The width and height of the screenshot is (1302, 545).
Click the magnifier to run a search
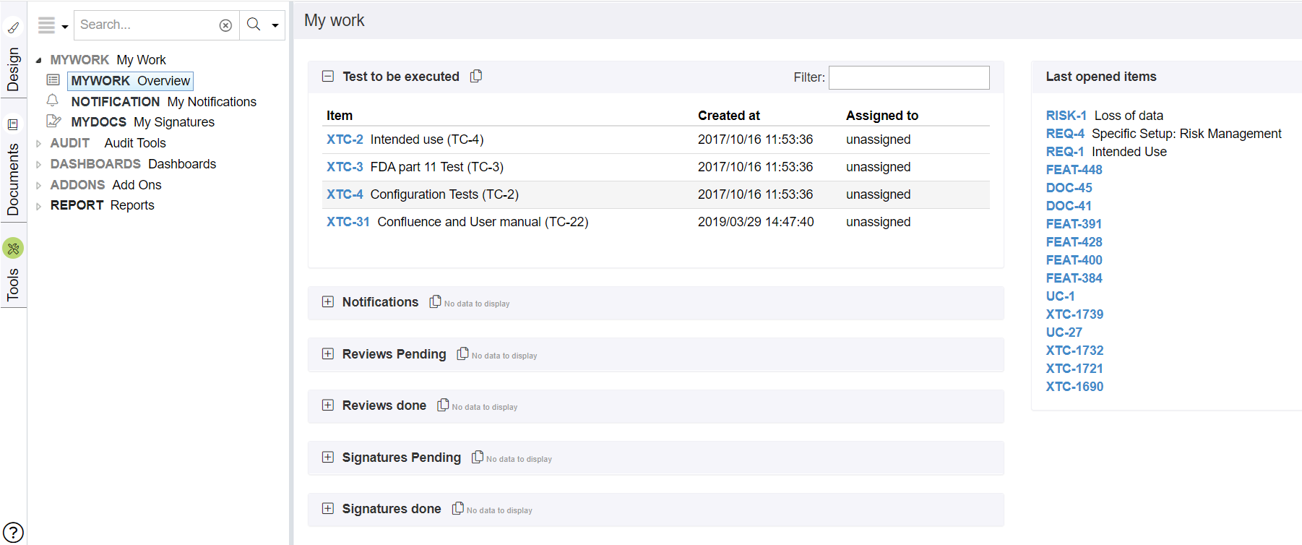click(253, 24)
